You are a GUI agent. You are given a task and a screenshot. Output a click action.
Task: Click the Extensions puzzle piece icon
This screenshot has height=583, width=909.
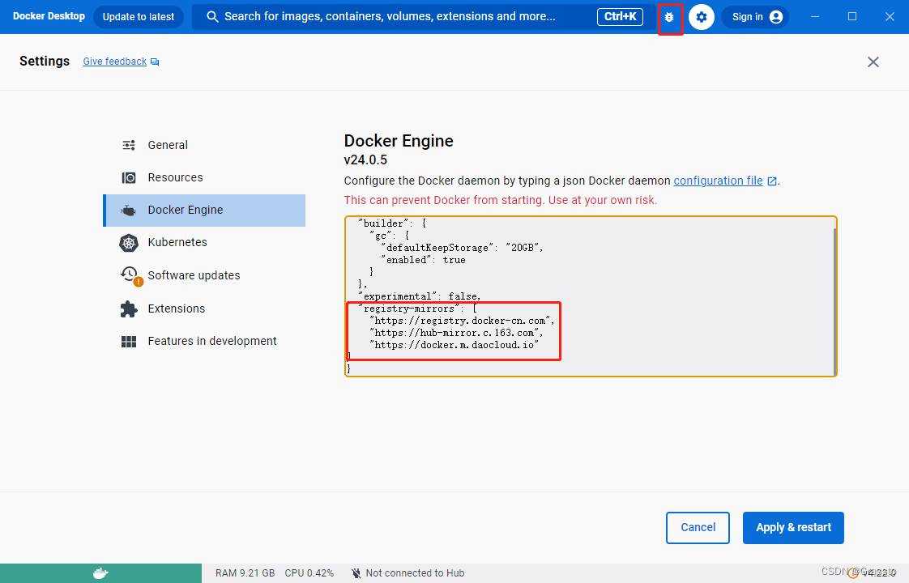(129, 309)
